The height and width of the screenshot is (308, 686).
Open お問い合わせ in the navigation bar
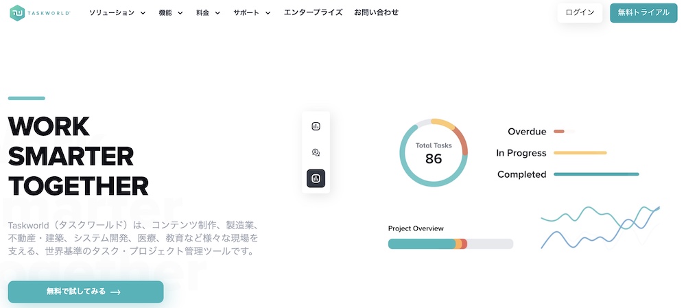(376, 13)
